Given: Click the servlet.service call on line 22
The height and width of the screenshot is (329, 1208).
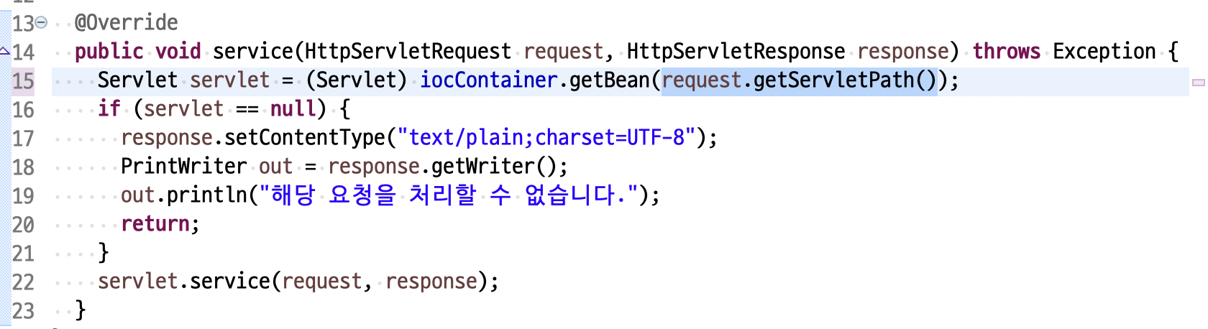Looking at the screenshot, I should [x=184, y=281].
